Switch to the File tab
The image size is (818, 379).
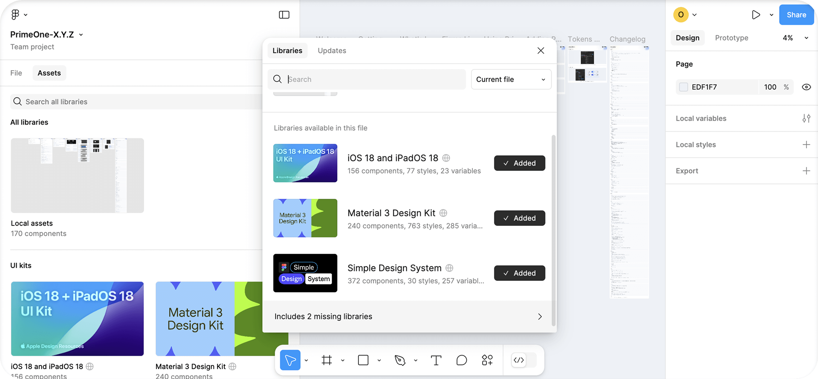[x=16, y=73]
